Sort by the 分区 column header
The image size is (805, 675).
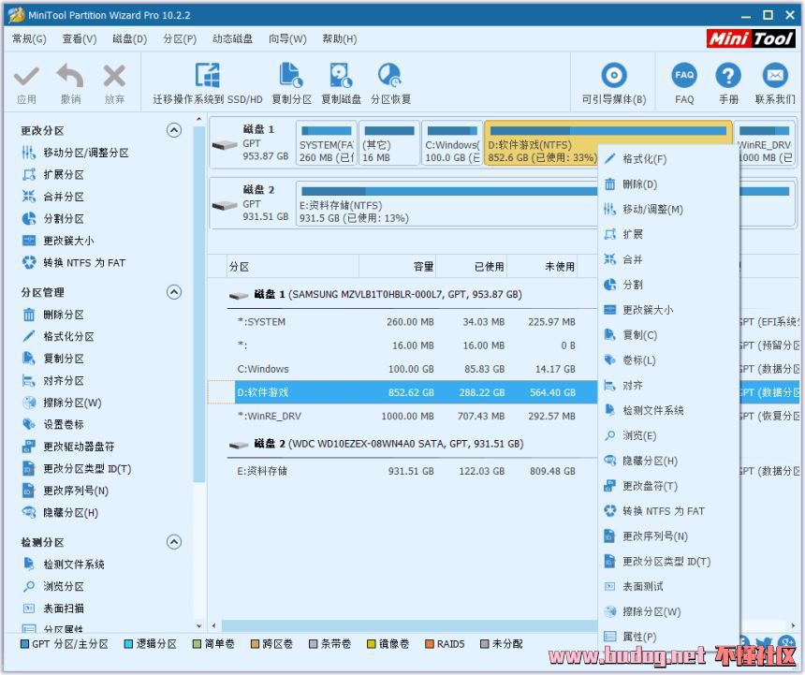tap(293, 267)
